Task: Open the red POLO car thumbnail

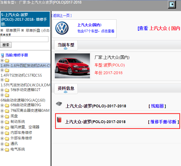Action: [72, 66]
